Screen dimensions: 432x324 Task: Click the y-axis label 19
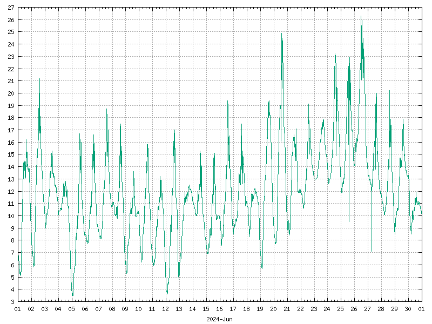point(11,105)
